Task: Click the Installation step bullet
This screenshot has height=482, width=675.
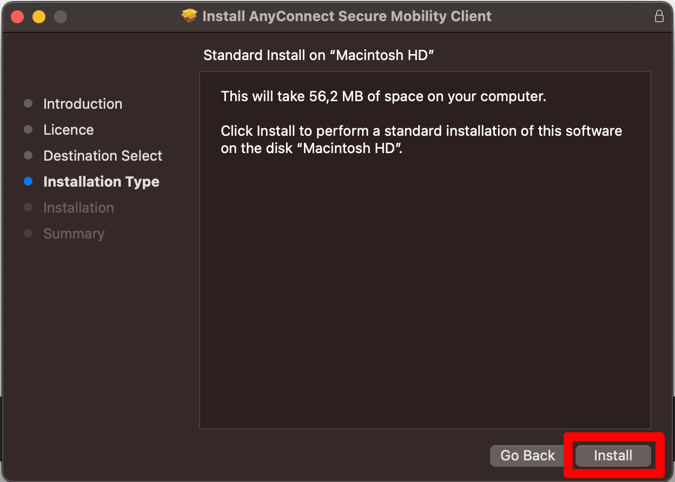Action: click(x=28, y=207)
